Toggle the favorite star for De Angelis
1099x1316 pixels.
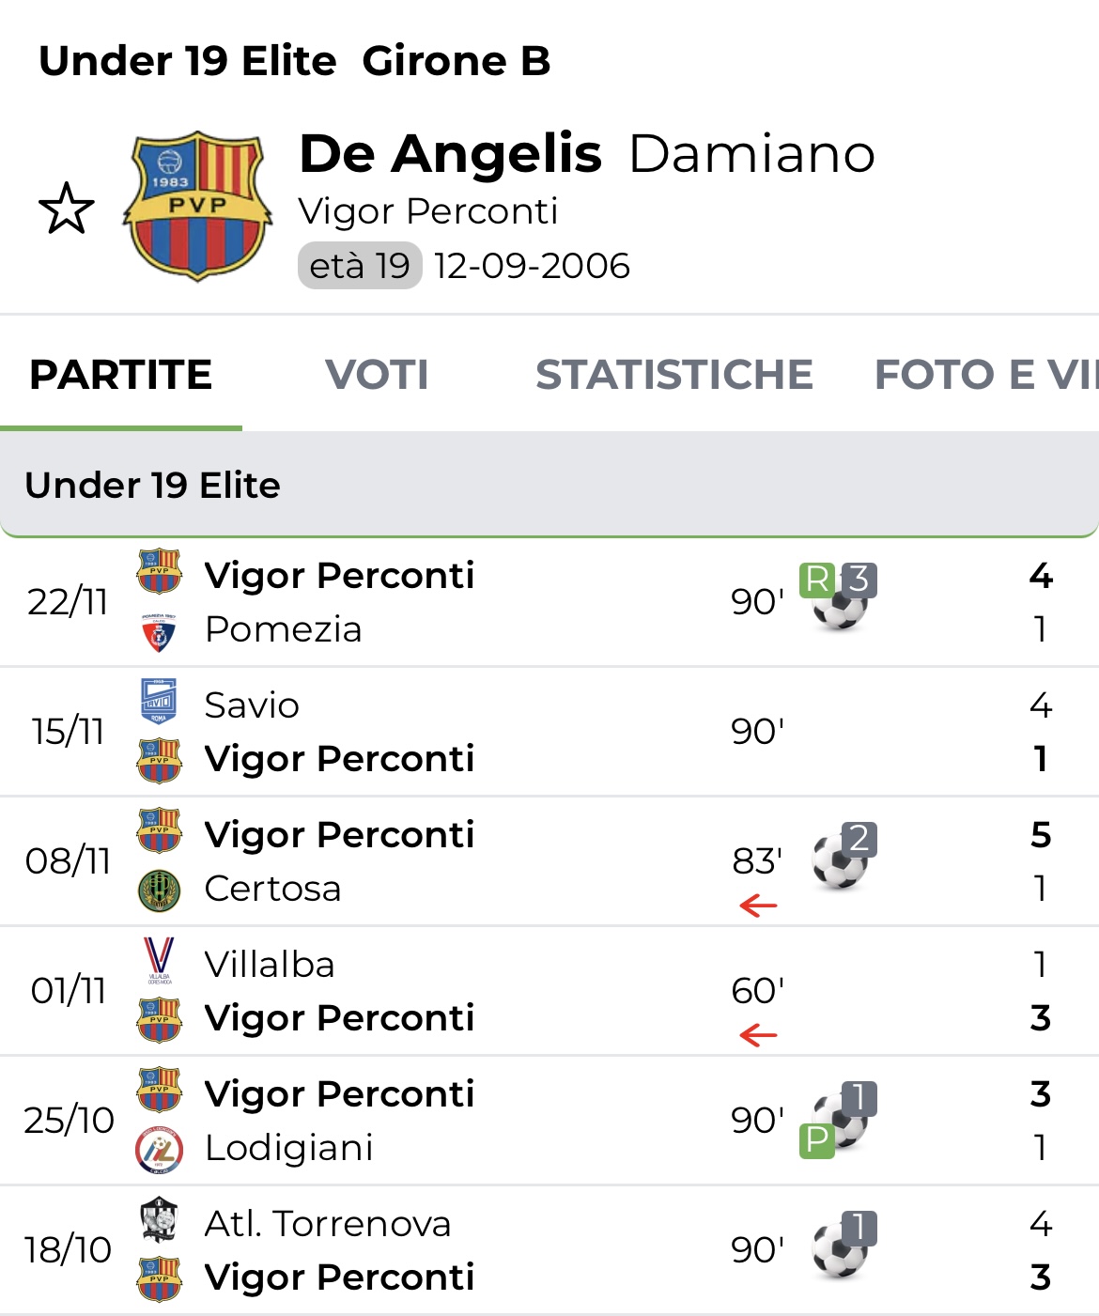67,209
